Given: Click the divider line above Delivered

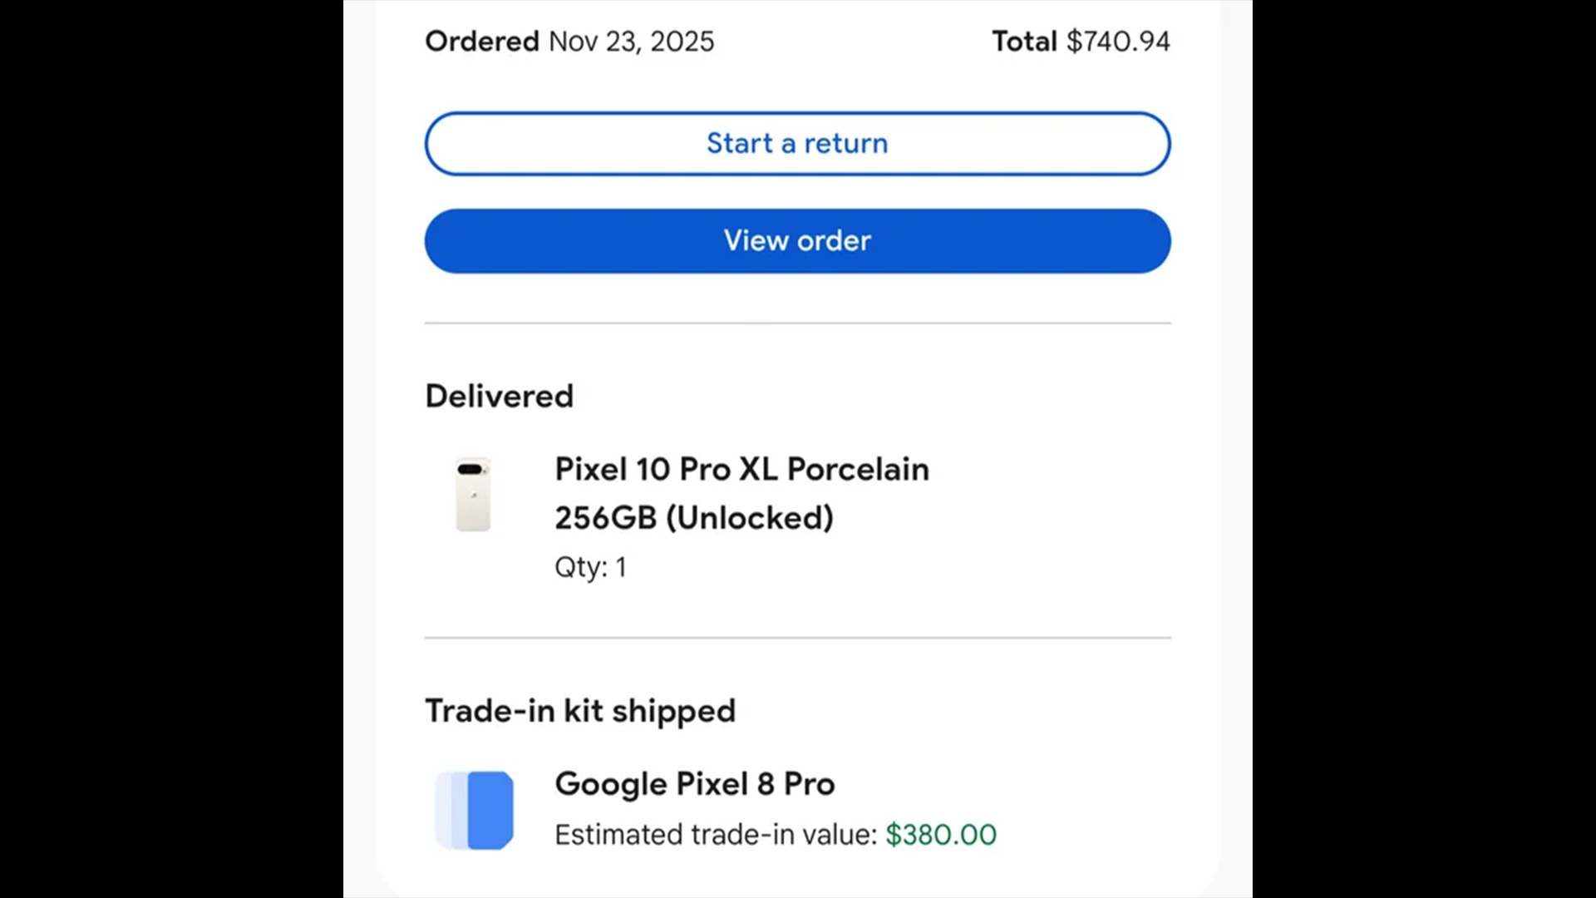Looking at the screenshot, I should (797, 323).
